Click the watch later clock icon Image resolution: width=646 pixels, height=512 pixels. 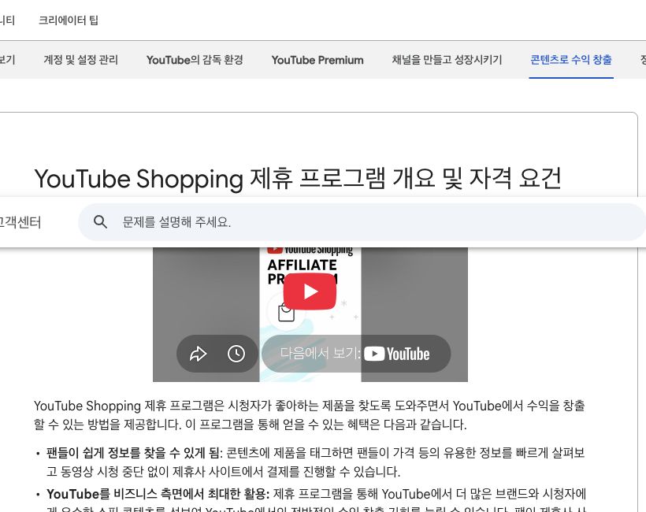(236, 354)
